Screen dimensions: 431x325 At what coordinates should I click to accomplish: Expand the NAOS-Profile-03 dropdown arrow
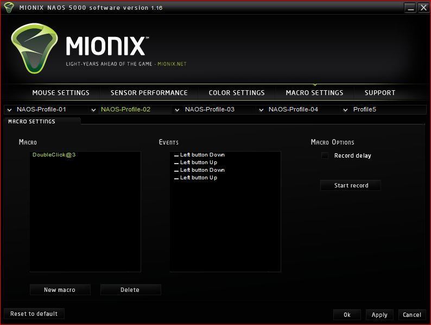click(178, 110)
